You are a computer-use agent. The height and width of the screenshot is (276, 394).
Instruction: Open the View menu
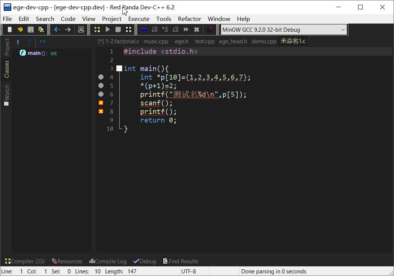point(89,19)
